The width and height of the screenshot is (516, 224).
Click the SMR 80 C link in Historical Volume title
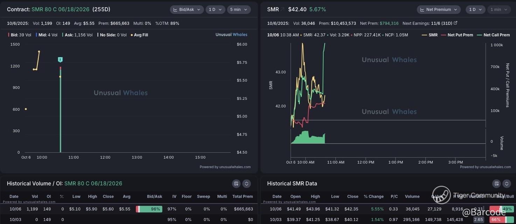(93, 183)
